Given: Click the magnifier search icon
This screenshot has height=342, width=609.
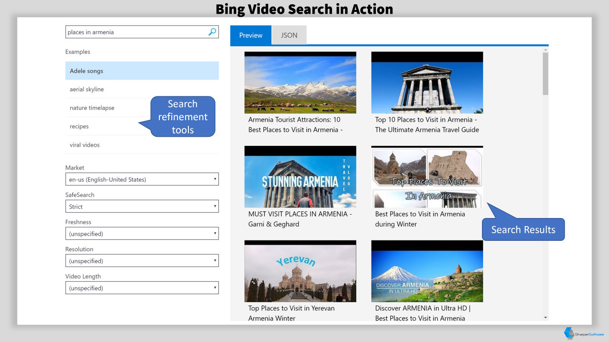Looking at the screenshot, I should pyautogui.click(x=212, y=32).
